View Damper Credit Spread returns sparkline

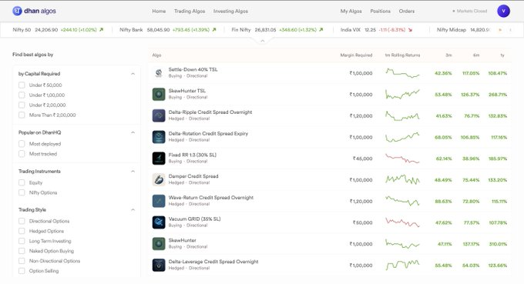pyautogui.click(x=402, y=179)
